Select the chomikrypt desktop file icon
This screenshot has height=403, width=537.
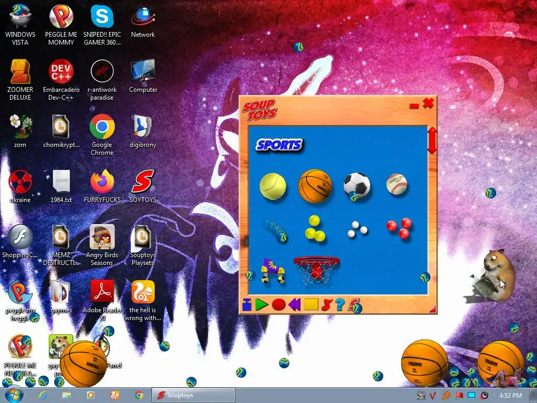[61, 131]
